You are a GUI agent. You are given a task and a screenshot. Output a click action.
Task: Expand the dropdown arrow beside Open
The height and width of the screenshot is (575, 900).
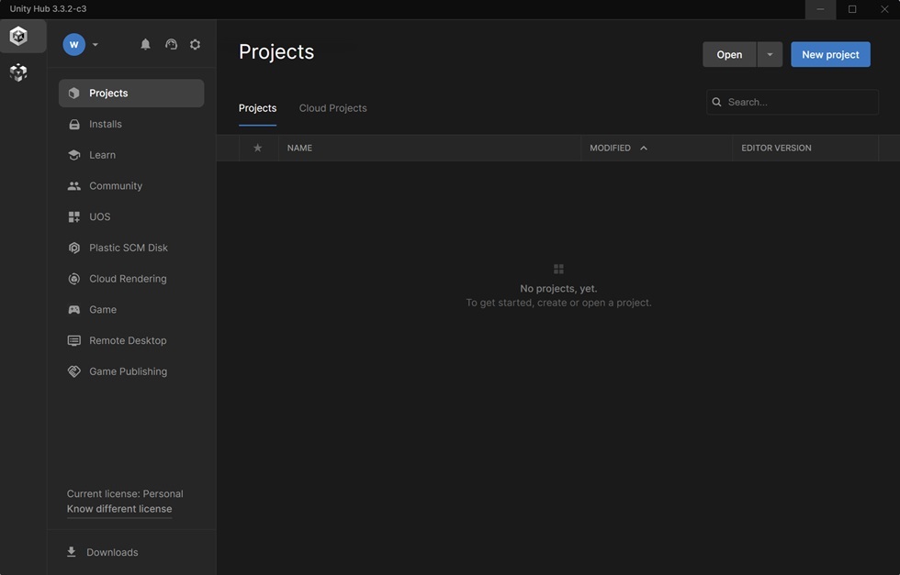pyautogui.click(x=770, y=54)
